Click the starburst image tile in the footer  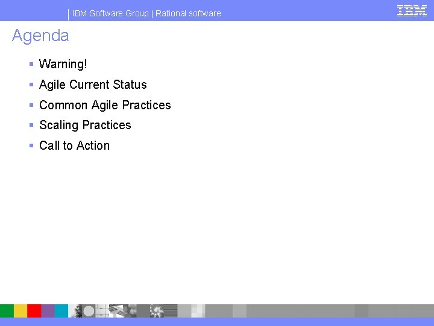(x=157, y=311)
